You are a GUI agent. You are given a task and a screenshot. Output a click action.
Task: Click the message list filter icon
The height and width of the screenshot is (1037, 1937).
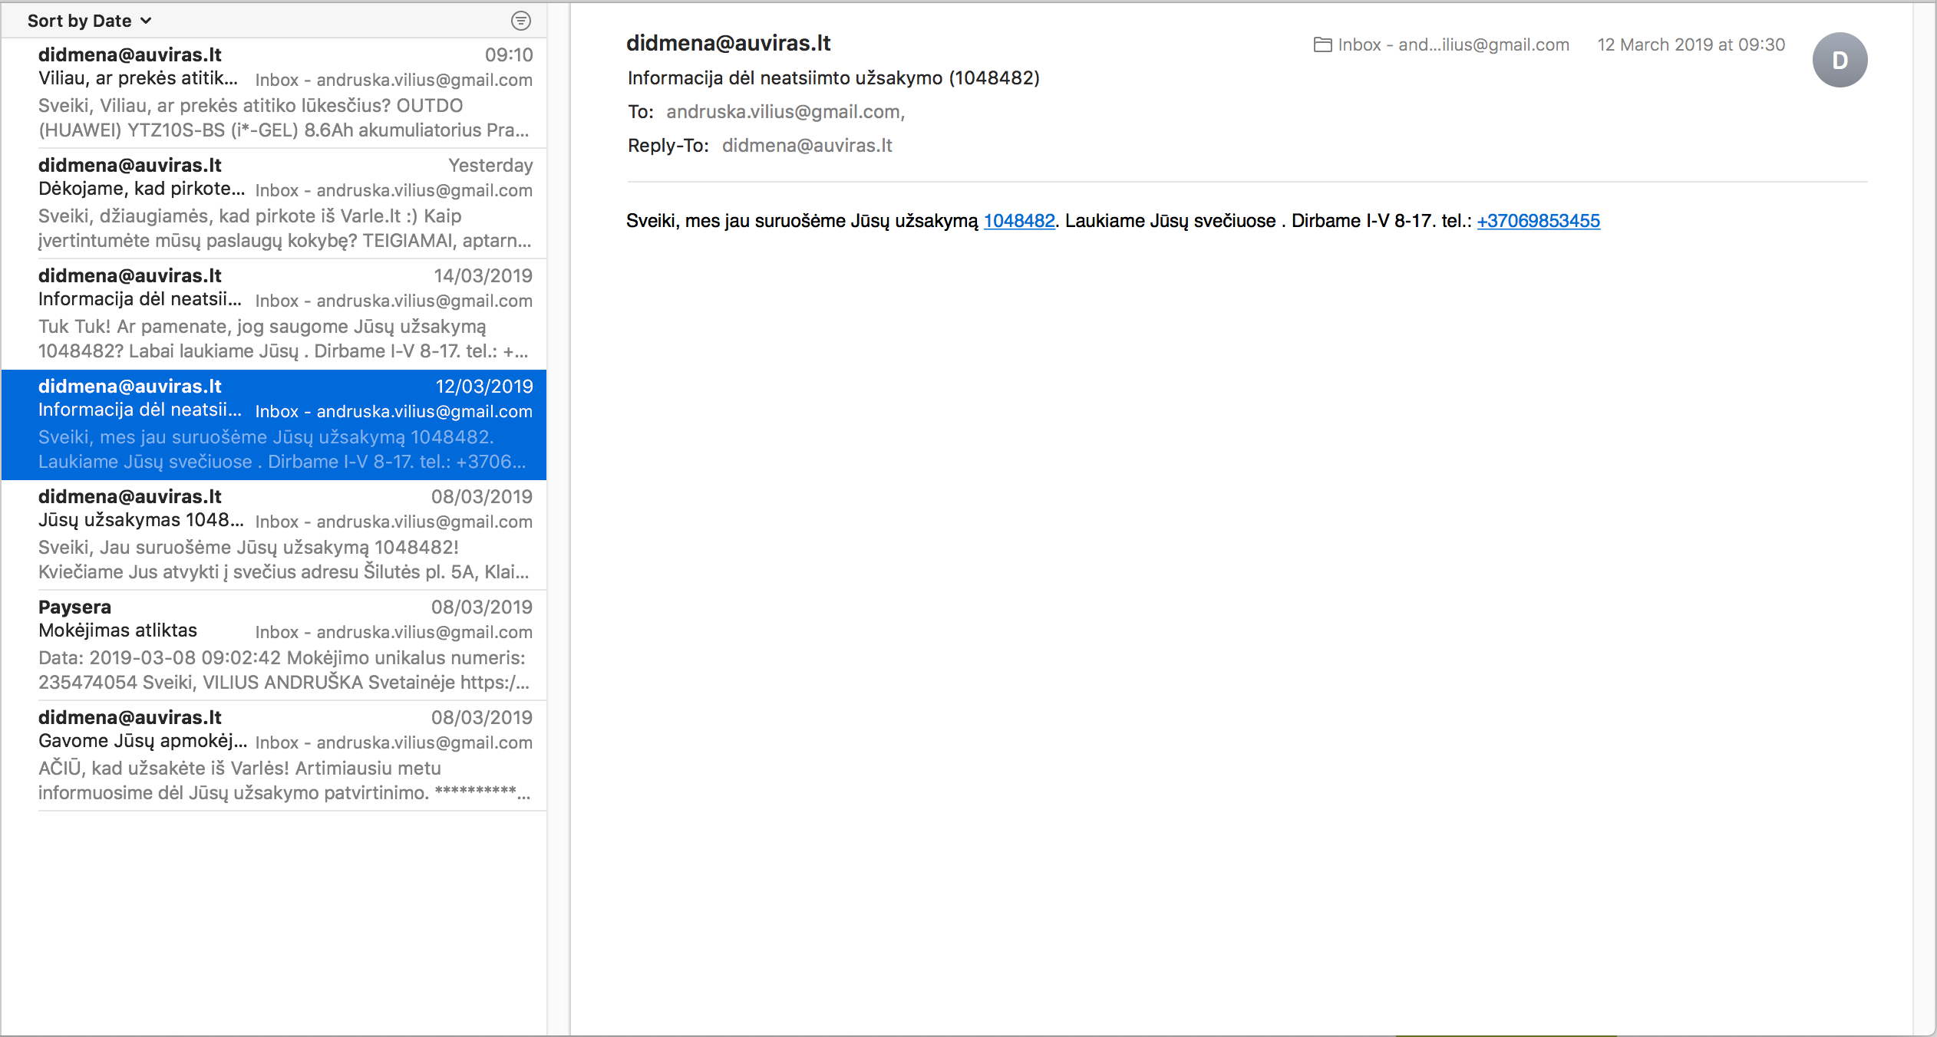click(x=521, y=21)
